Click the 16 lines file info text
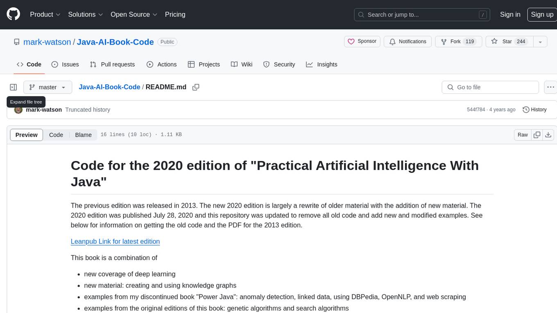 pos(141,135)
